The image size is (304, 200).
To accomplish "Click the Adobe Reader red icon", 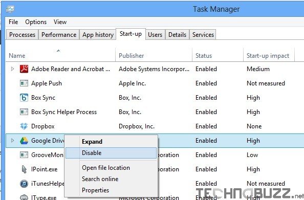I will (x=24, y=69).
